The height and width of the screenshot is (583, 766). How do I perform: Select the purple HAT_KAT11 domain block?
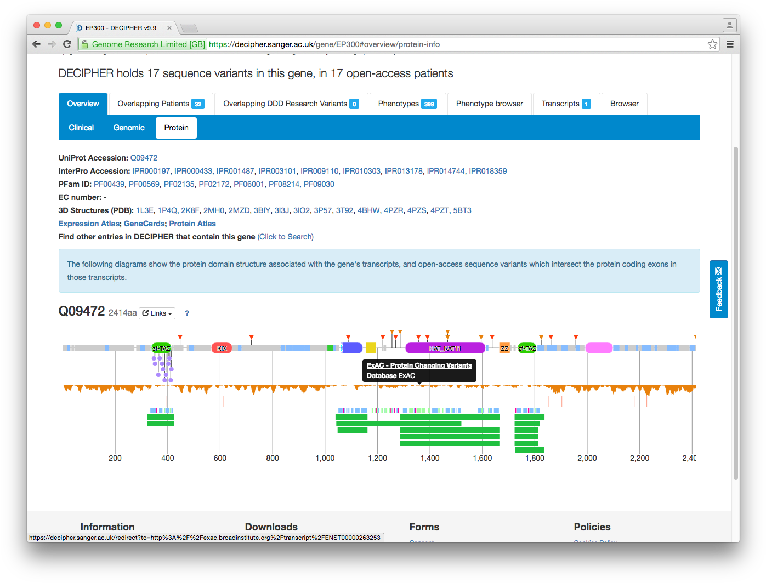445,348
